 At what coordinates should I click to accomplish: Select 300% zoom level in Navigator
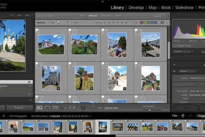click(x=27, y=15)
